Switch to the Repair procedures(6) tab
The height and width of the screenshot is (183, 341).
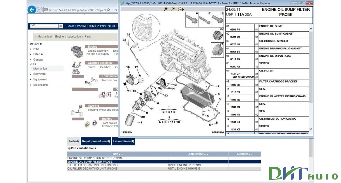click(96, 141)
